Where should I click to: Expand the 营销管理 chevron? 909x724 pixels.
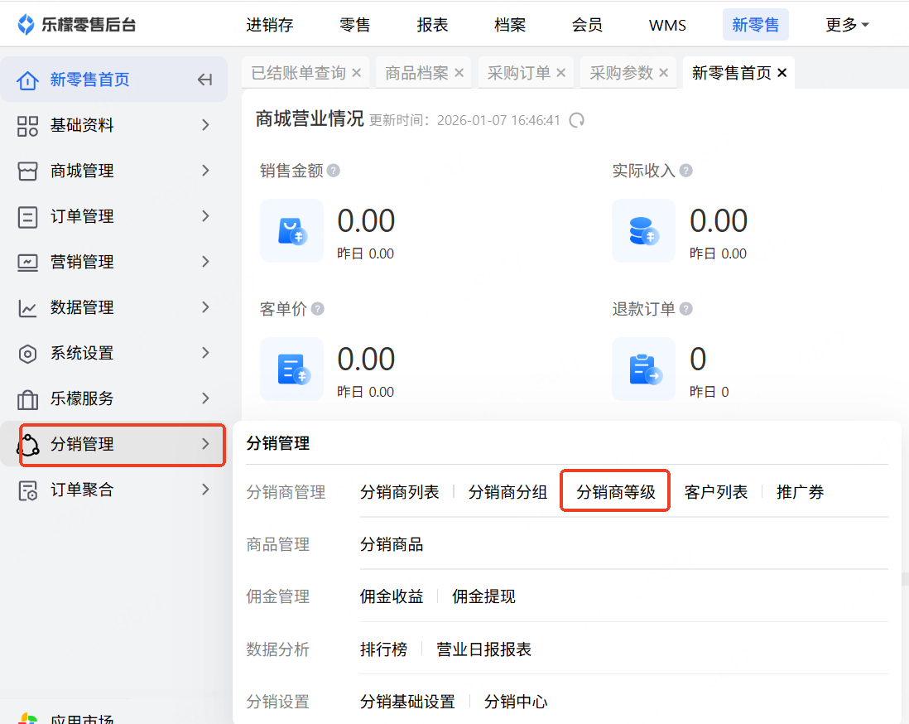205,262
